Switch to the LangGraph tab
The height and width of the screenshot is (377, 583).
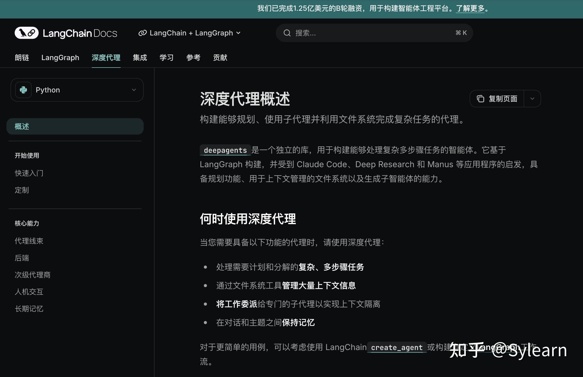pyautogui.click(x=60, y=58)
